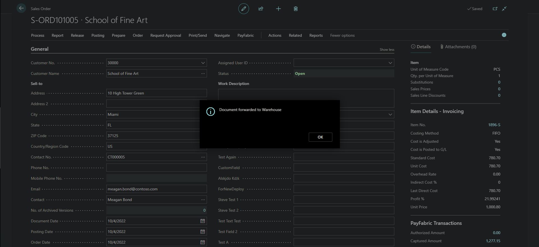Click the share icon in header

(261, 9)
